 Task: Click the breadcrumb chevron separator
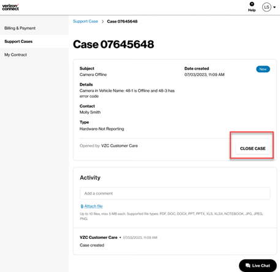tap(102, 21)
